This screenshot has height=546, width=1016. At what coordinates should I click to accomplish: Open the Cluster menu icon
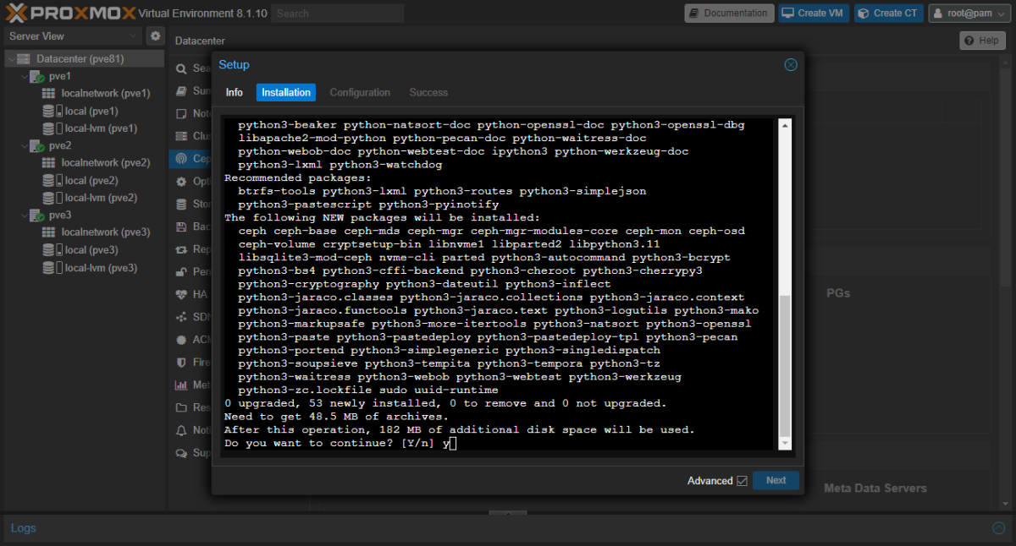coord(181,136)
